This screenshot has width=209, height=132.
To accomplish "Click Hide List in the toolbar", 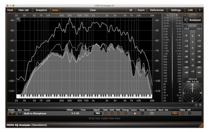I will pos(23,10).
